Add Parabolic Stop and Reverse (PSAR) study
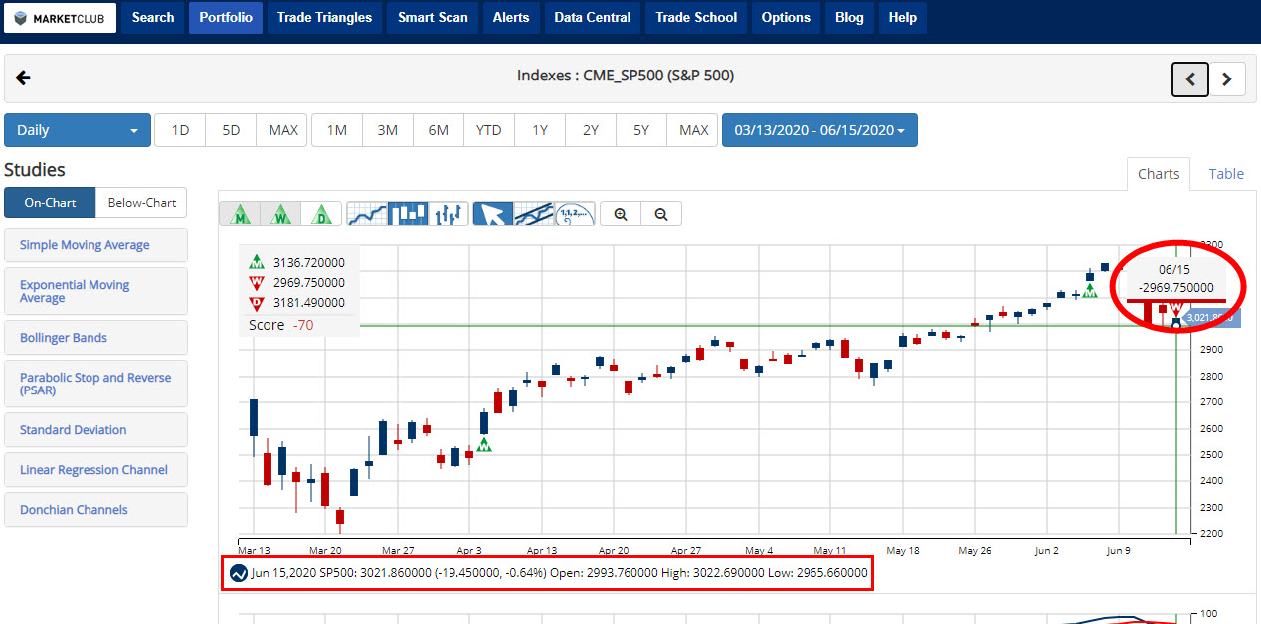Viewport: 1261px width, 624px height. pos(95,384)
